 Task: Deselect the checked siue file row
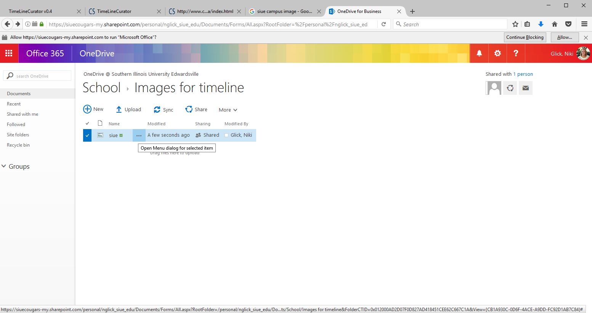pos(87,135)
